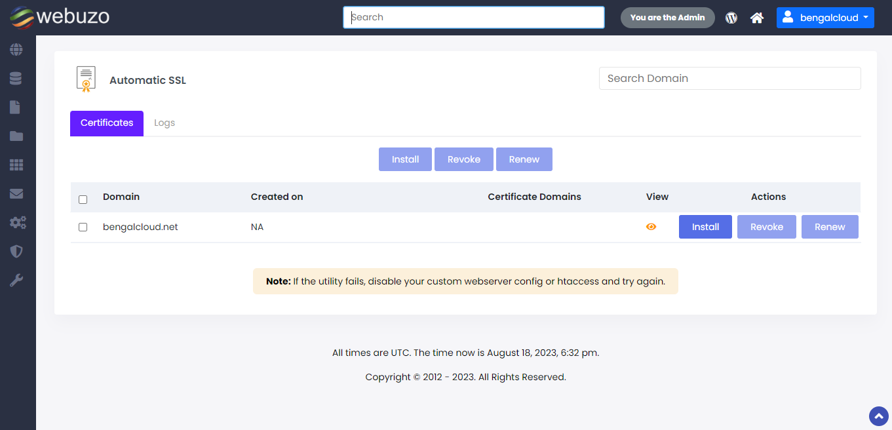
Task: Click the Tools wrench icon in sidebar
Action: point(16,280)
